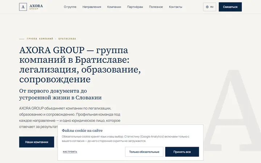Click the main headline "AXORA GROUP — группа компаний"
The image size is (261, 163).
pos(80,64)
